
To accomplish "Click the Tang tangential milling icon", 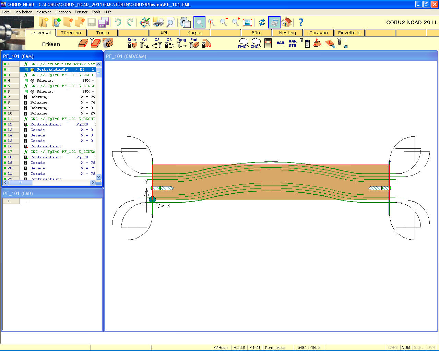I will (181, 43).
